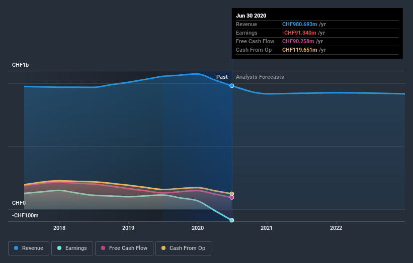This screenshot has width=413, height=263.
Task: Select the 2021 x-axis label
Action: [x=267, y=228]
